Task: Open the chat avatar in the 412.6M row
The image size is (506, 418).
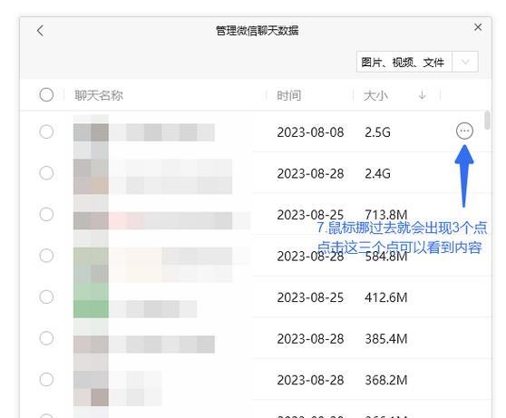Action: click(x=91, y=300)
